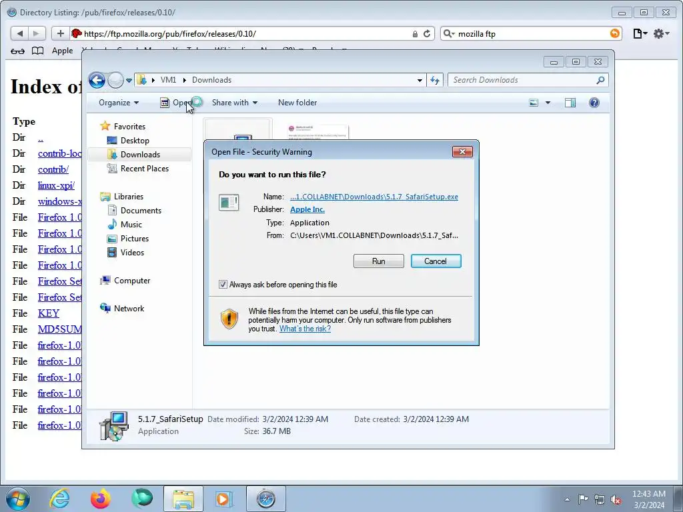The width and height of the screenshot is (683, 512).
Task: Change view with the views icon
Action: (x=534, y=103)
